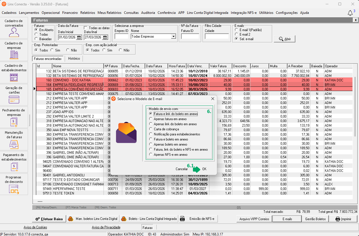Click the Linx Conecta app logo icon
The height and width of the screenshot is (236, 359).
coord(4,4)
